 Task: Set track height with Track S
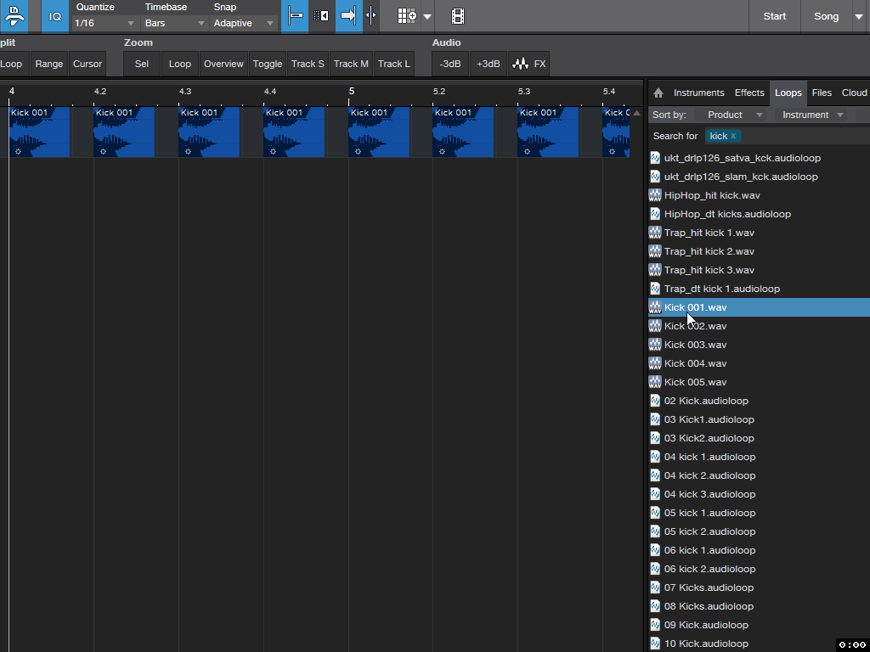point(308,64)
